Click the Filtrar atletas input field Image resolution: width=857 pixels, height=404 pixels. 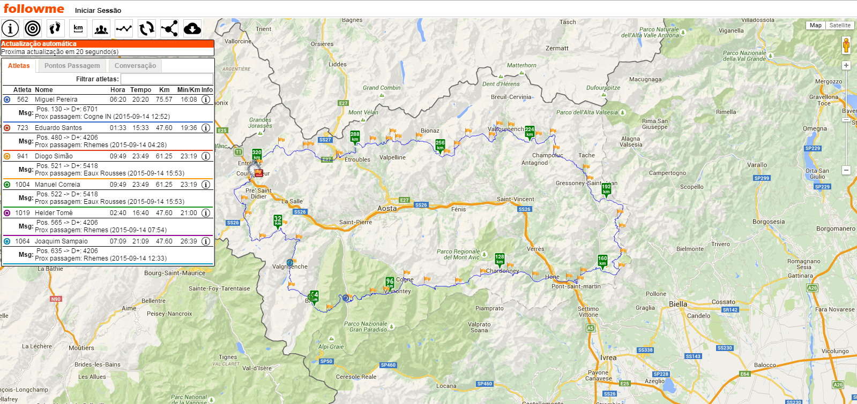[x=167, y=79]
